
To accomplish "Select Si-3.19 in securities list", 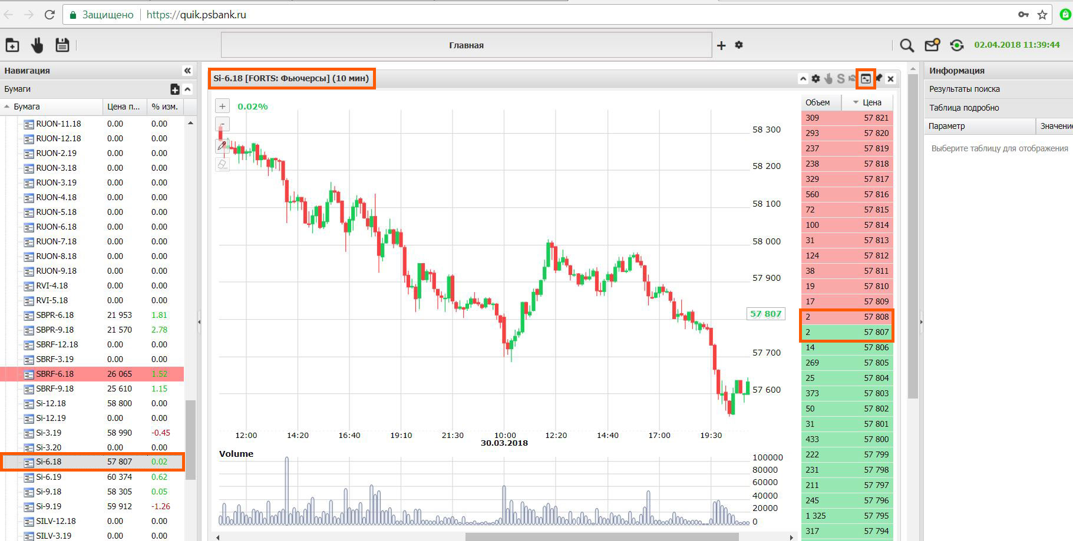I will [92, 433].
